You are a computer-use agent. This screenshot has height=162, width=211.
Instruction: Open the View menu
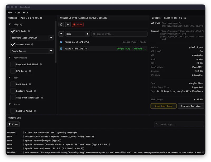pos(18,12)
